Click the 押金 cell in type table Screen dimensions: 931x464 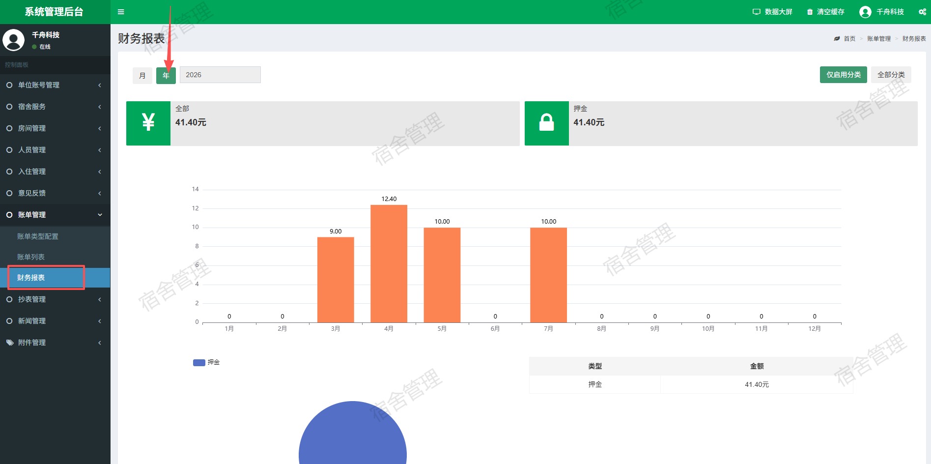[x=595, y=384]
